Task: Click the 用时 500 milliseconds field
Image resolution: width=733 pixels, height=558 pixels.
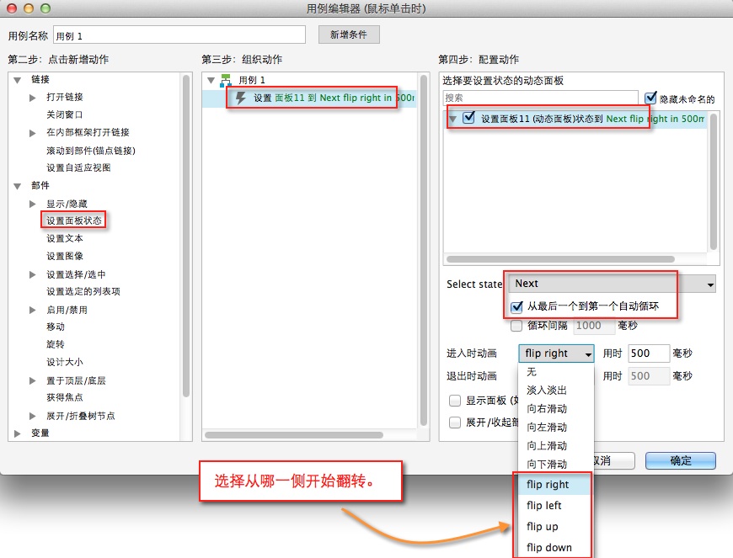Action: coord(648,353)
